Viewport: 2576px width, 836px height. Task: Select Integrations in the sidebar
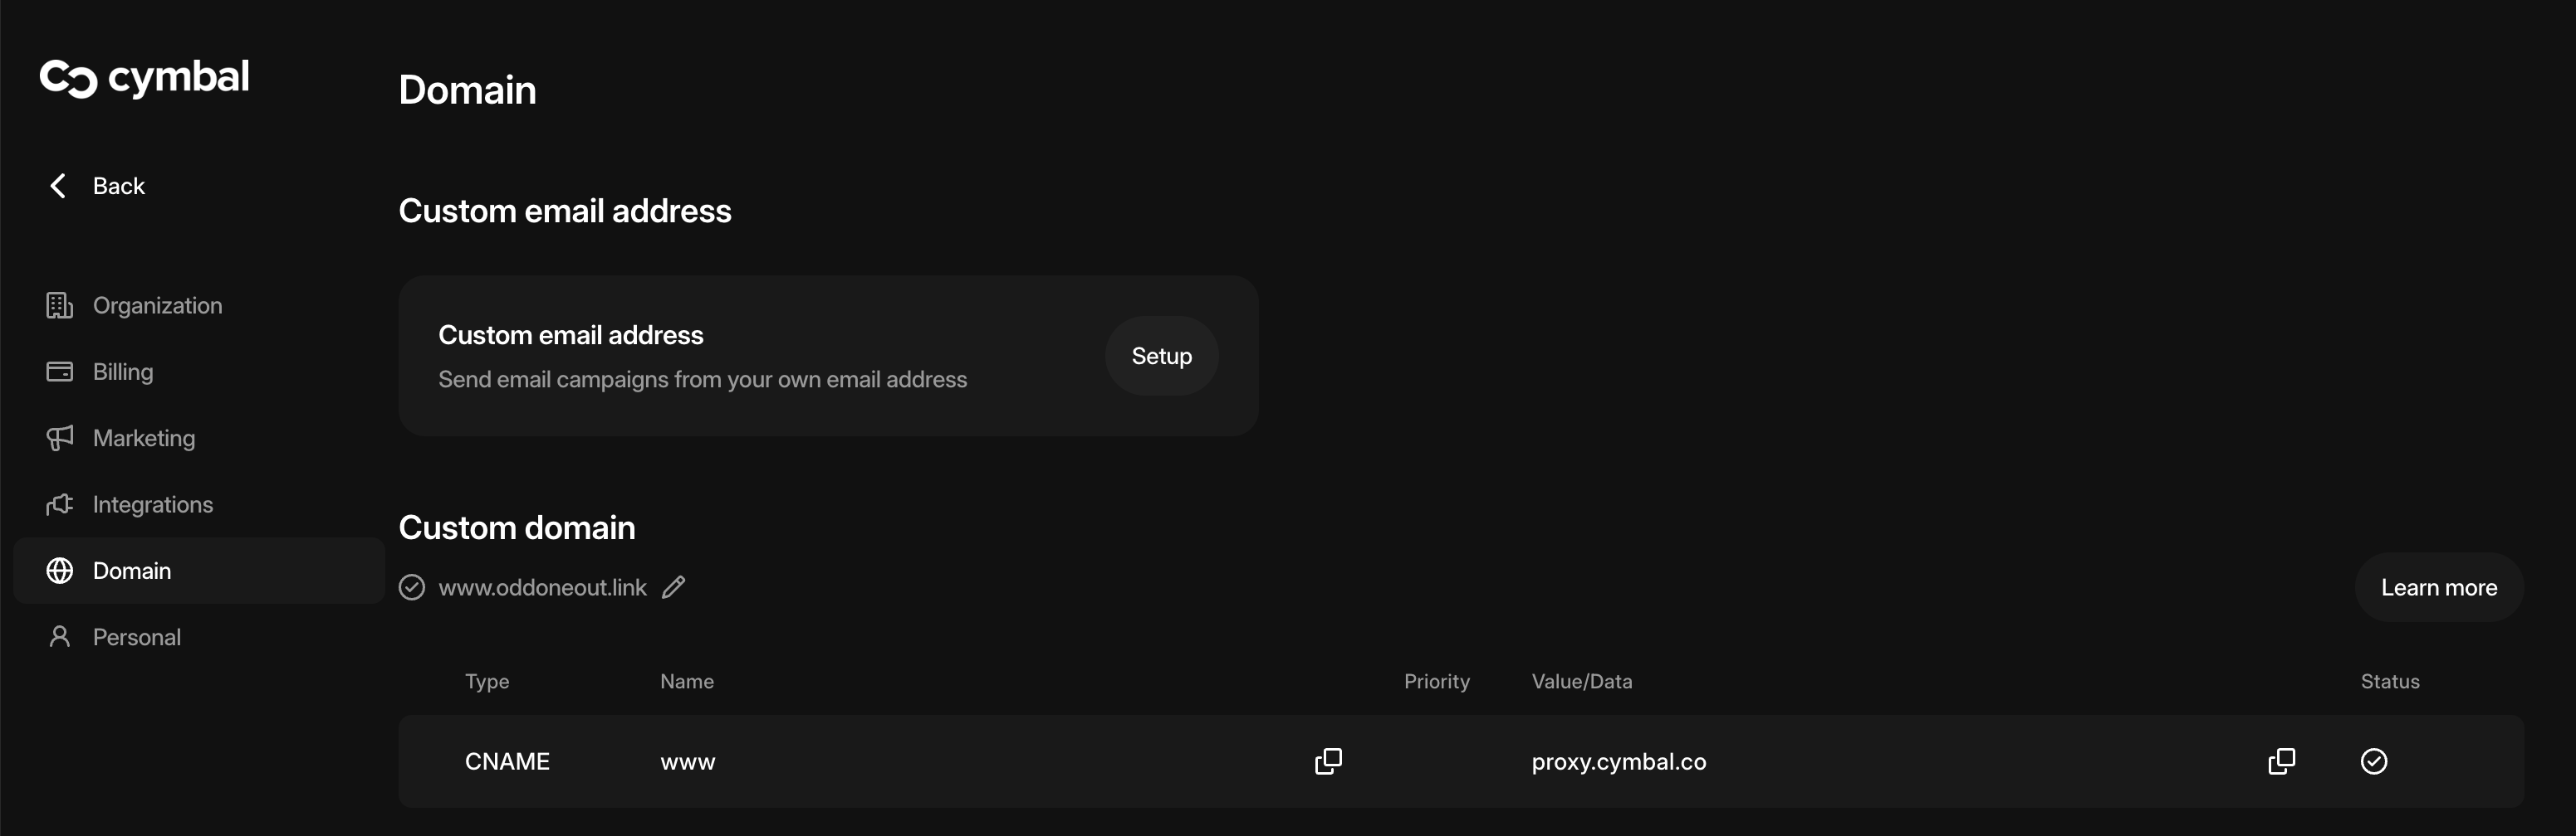pyautogui.click(x=153, y=504)
